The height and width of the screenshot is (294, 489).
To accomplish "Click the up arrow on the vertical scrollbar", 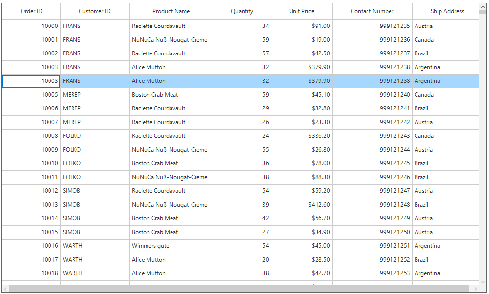I will tap(484, 6).
